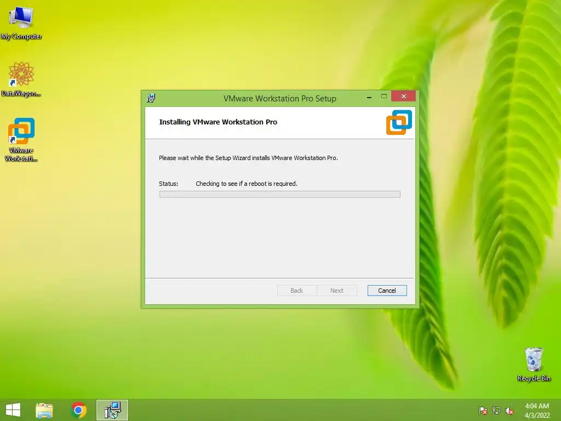Select the DataWagon desktop shortcut
This screenshot has height=421, width=561.
(x=21, y=79)
